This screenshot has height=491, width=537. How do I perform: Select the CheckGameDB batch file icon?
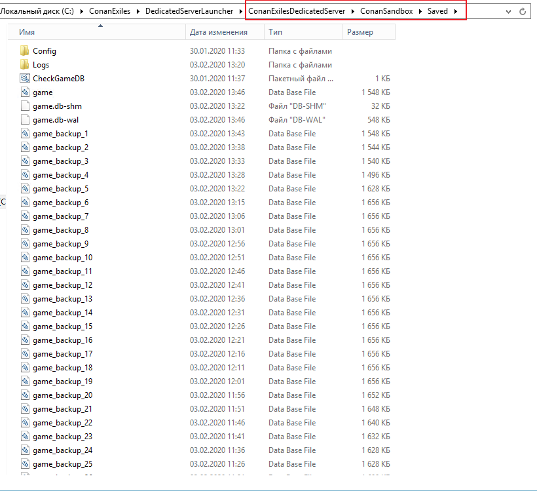pos(25,79)
